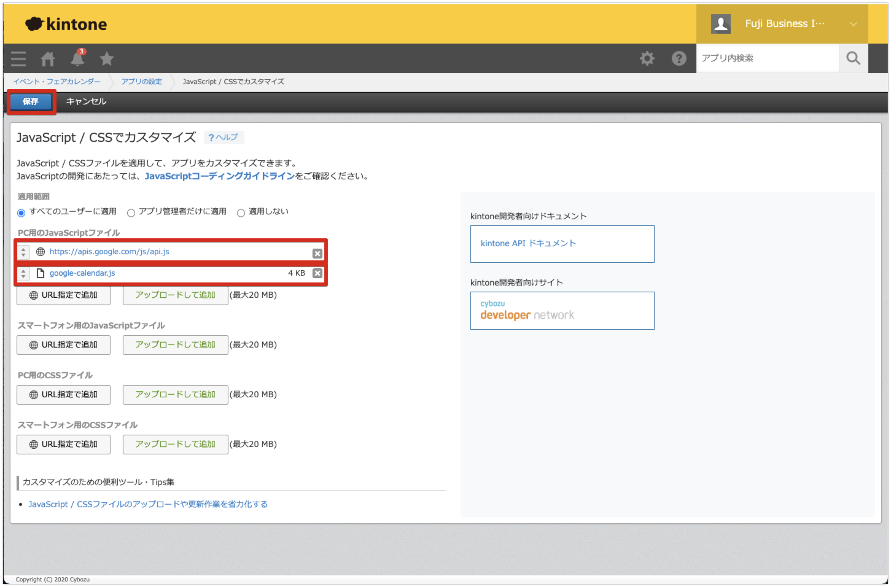Image resolution: width=891 pixels, height=587 pixels.
Task: Click the user avatar icon
Action: [x=721, y=24]
